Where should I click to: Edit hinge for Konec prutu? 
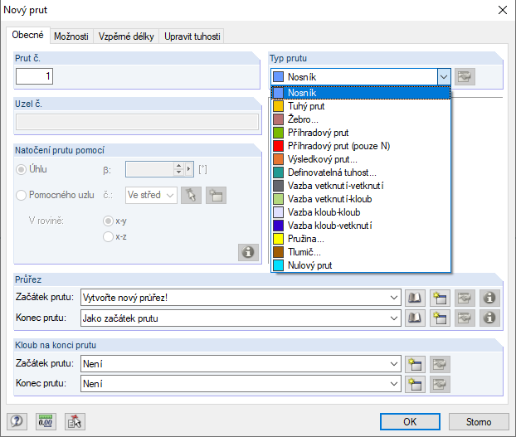[x=440, y=384]
